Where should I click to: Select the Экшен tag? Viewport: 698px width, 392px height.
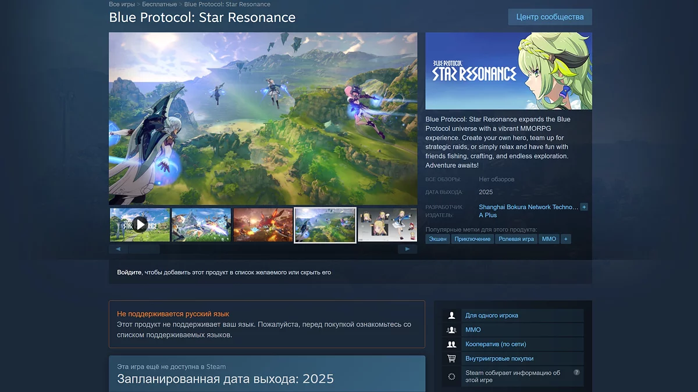[437, 239]
